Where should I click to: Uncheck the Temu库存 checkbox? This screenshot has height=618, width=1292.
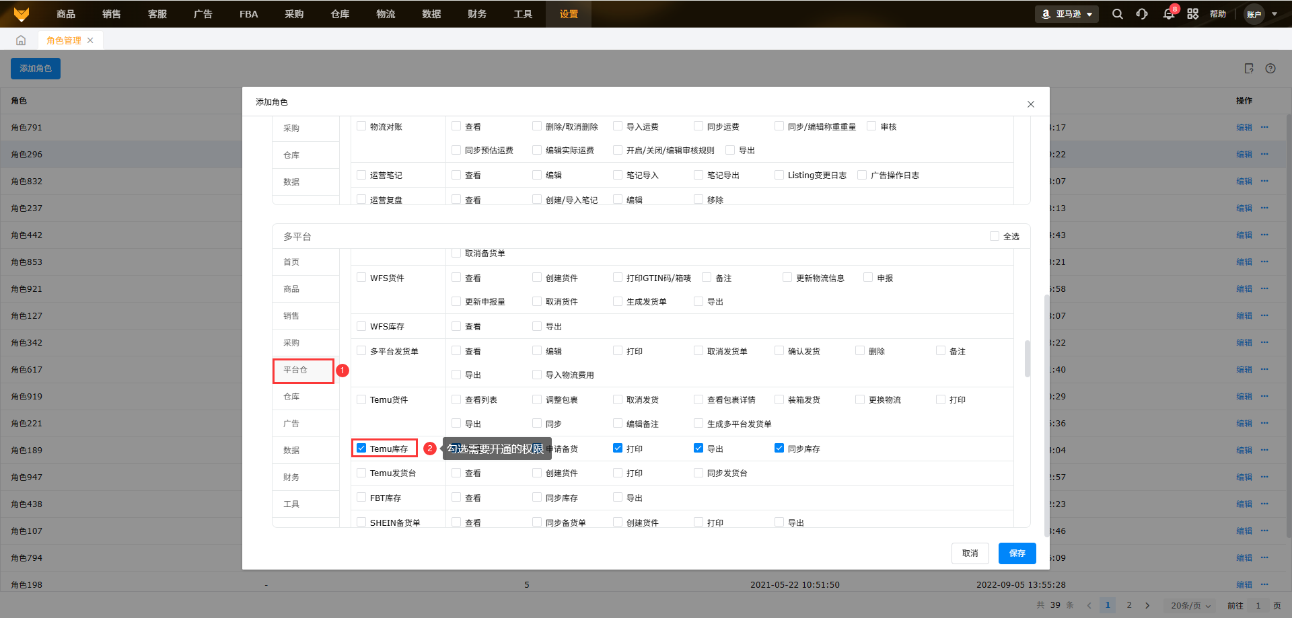pos(361,449)
